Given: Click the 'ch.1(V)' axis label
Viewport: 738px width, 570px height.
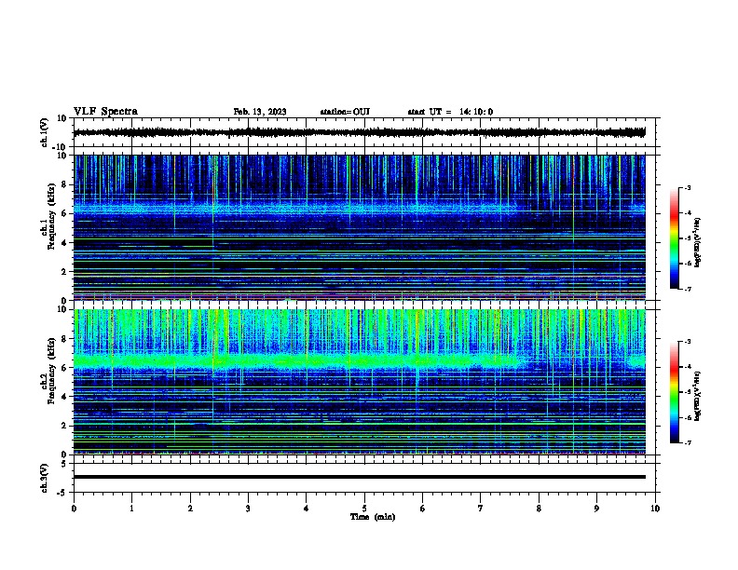Looking at the screenshot, I should (45, 132).
